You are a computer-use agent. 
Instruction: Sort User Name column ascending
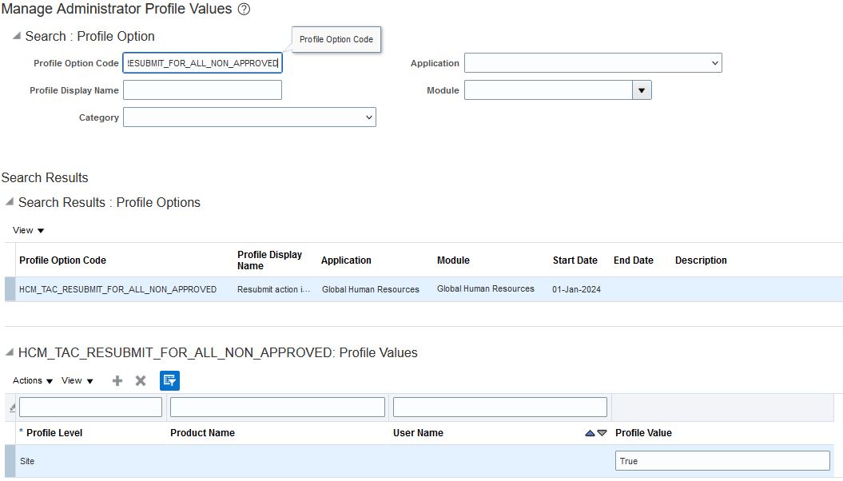point(590,433)
